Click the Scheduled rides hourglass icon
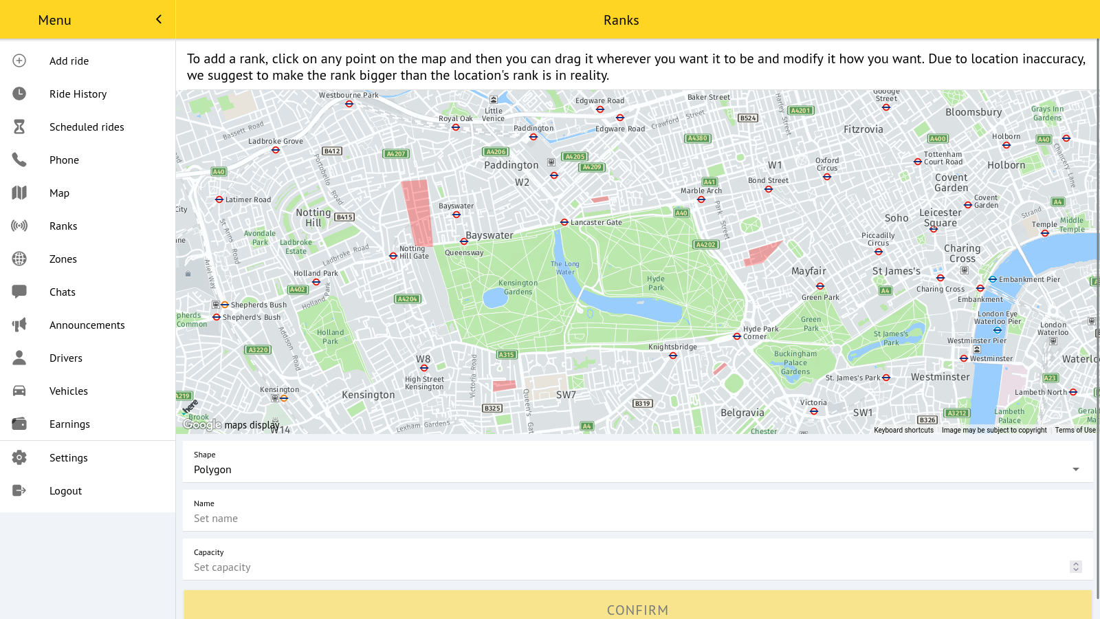 point(19,127)
